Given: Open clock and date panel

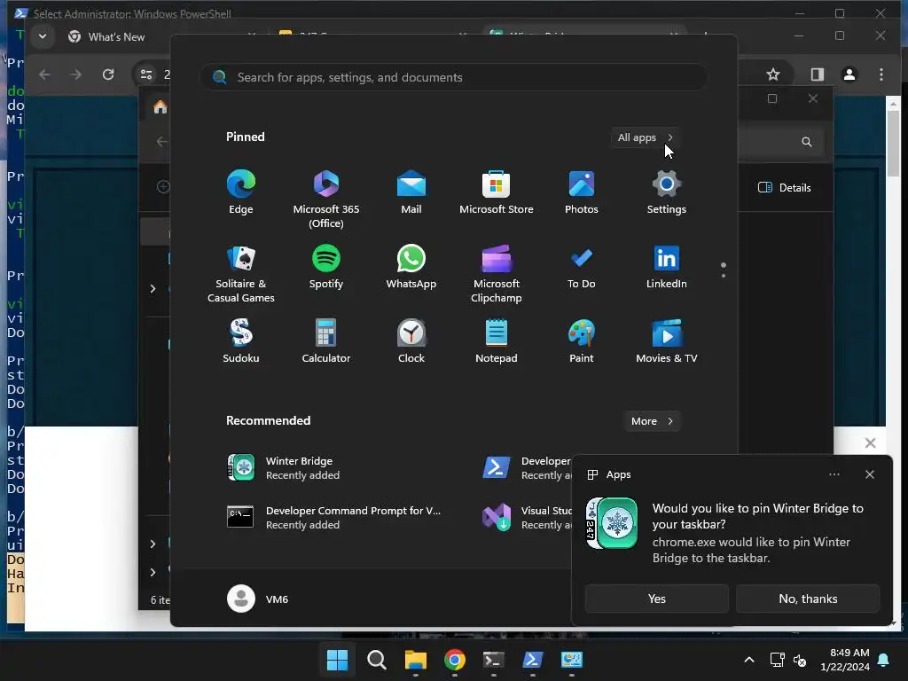Looking at the screenshot, I should coord(845,660).
